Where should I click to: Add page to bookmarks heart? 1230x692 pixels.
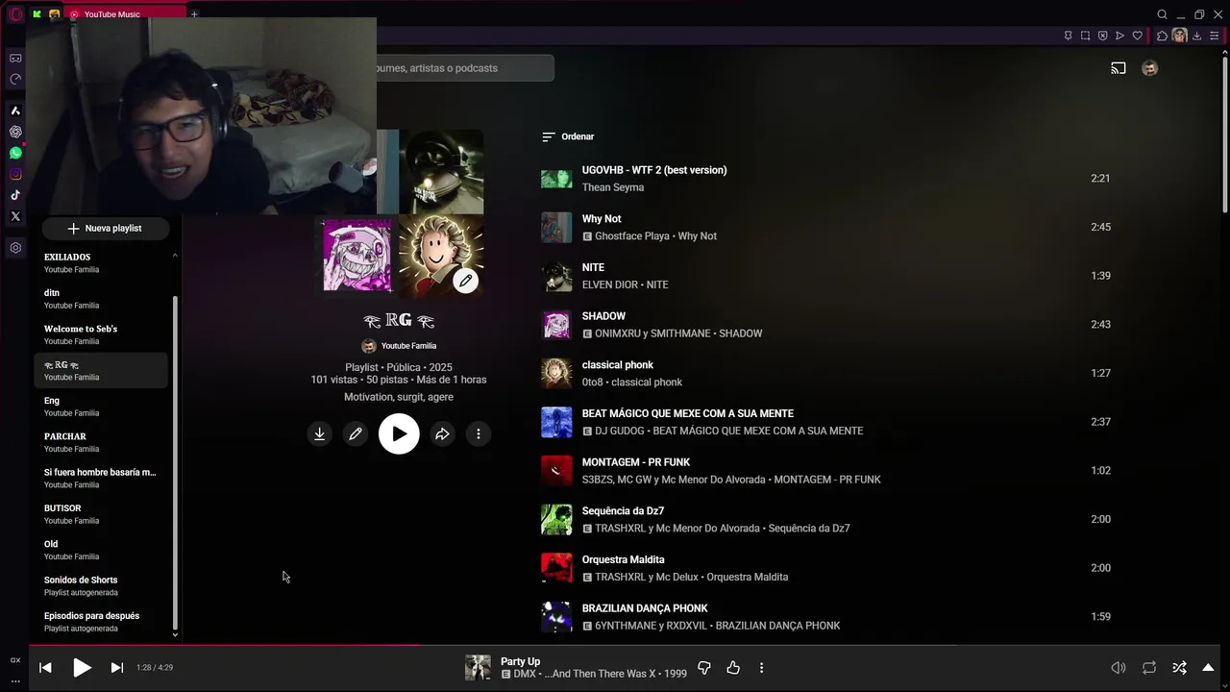[x=1138, y=36]
